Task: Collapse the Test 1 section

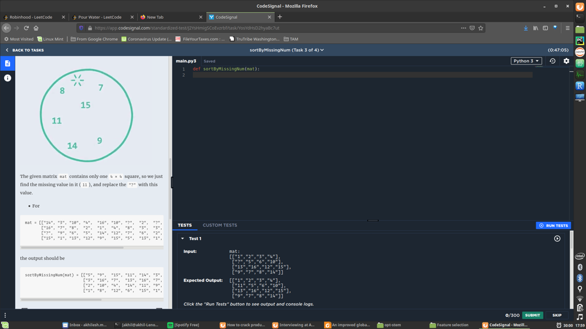Action: coord(182,239)
